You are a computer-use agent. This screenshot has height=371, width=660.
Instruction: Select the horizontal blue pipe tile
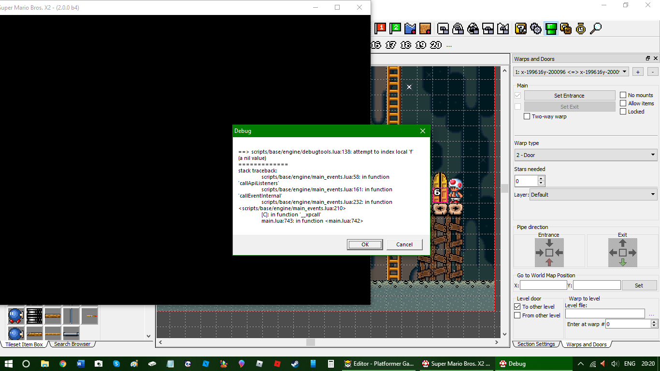click(71, 333)
